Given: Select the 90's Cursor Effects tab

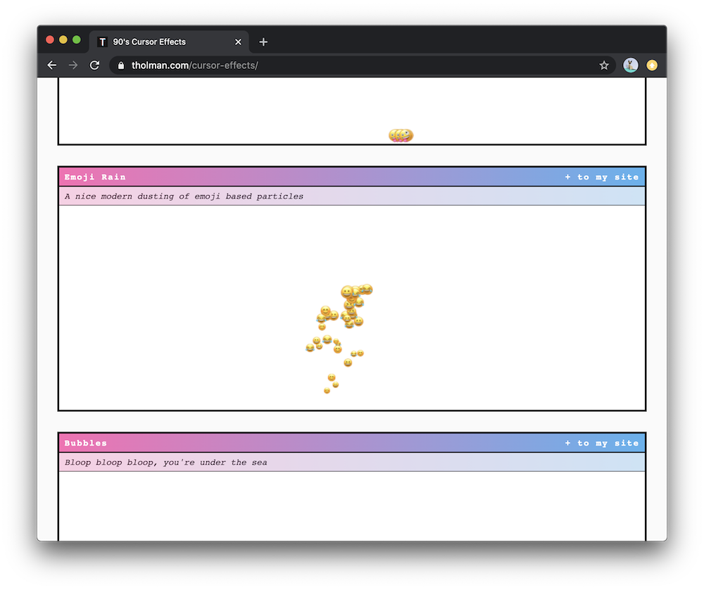Looking at the screenshot, I should pos(169,42).
